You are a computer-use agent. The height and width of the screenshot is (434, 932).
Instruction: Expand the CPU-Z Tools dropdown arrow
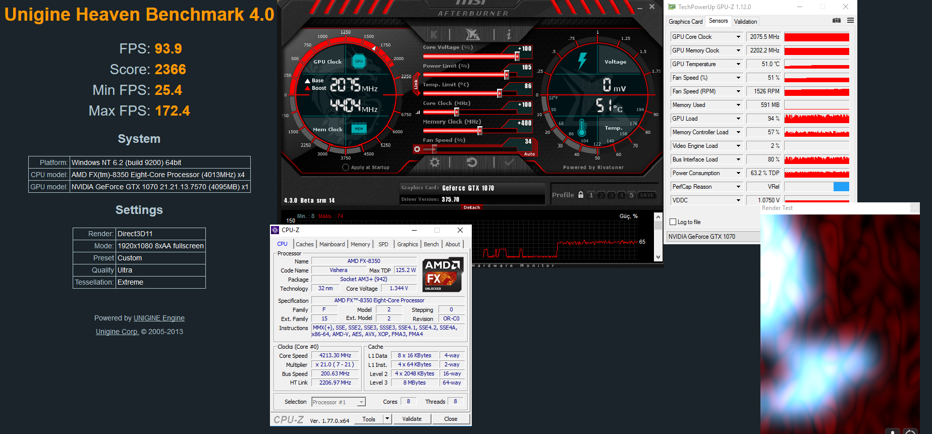387,419
